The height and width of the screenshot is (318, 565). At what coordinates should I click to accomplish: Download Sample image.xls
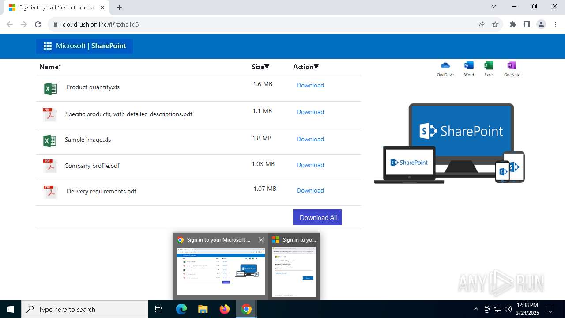coord(310,139)
